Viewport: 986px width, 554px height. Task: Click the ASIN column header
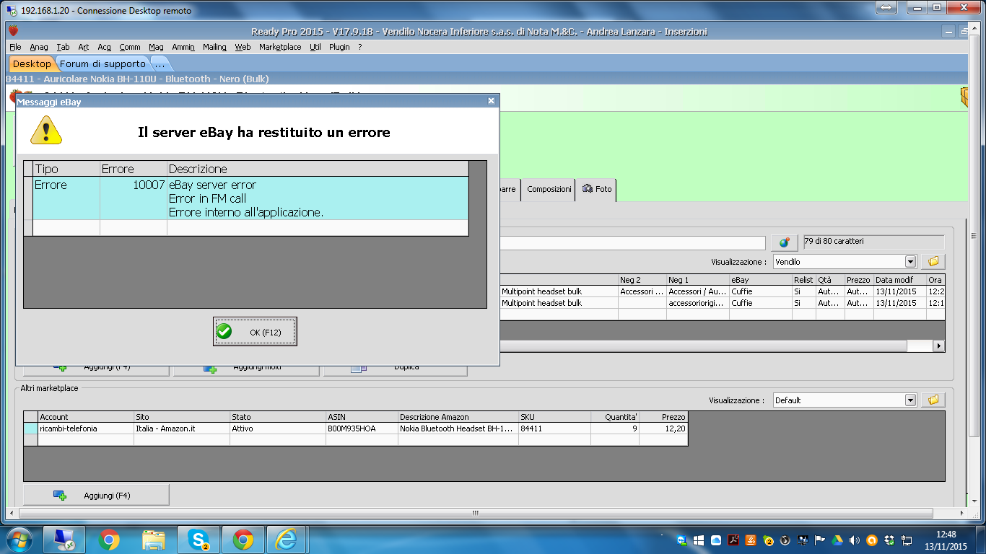click(x=362, y=417)
